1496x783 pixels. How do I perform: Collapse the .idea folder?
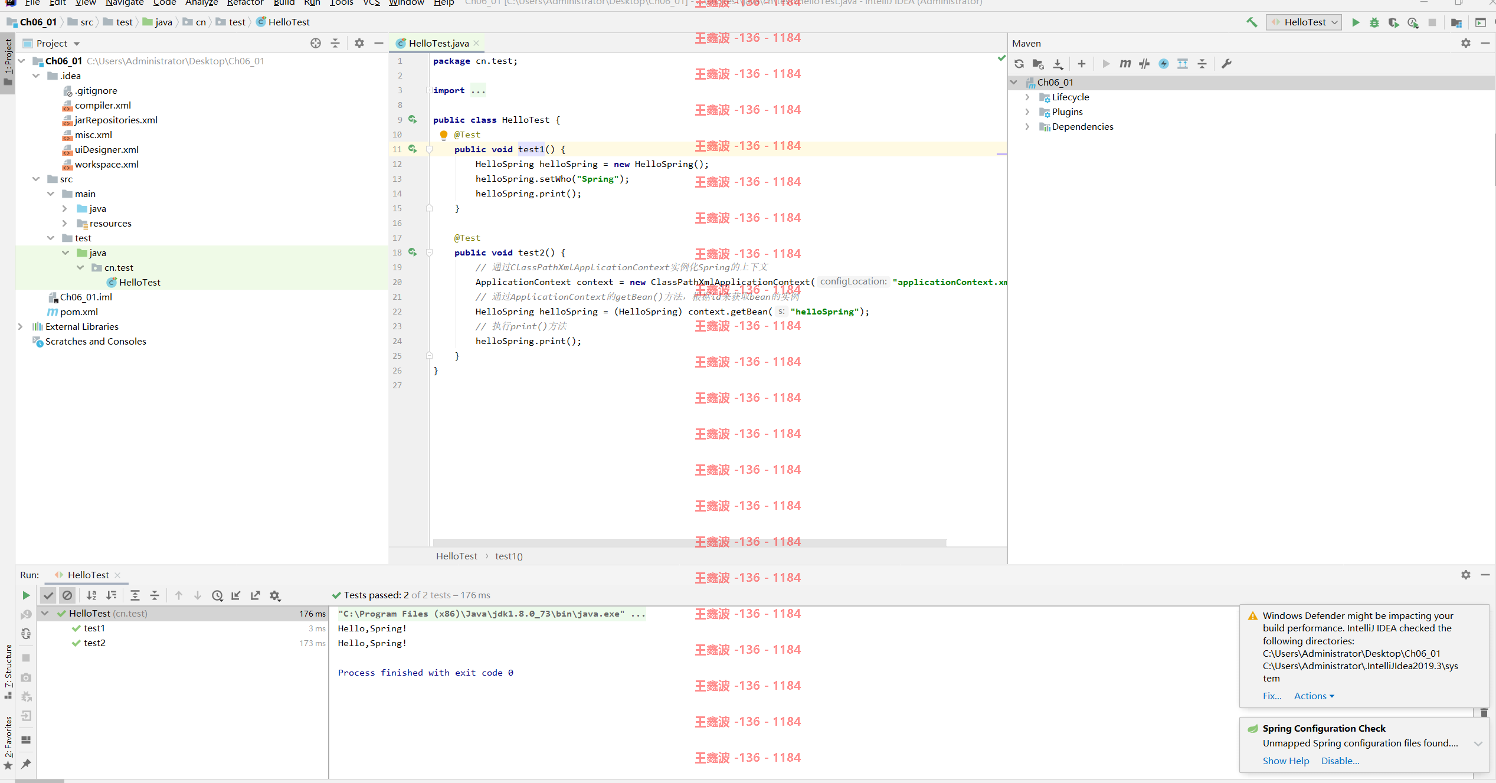(x=36, y=76)
